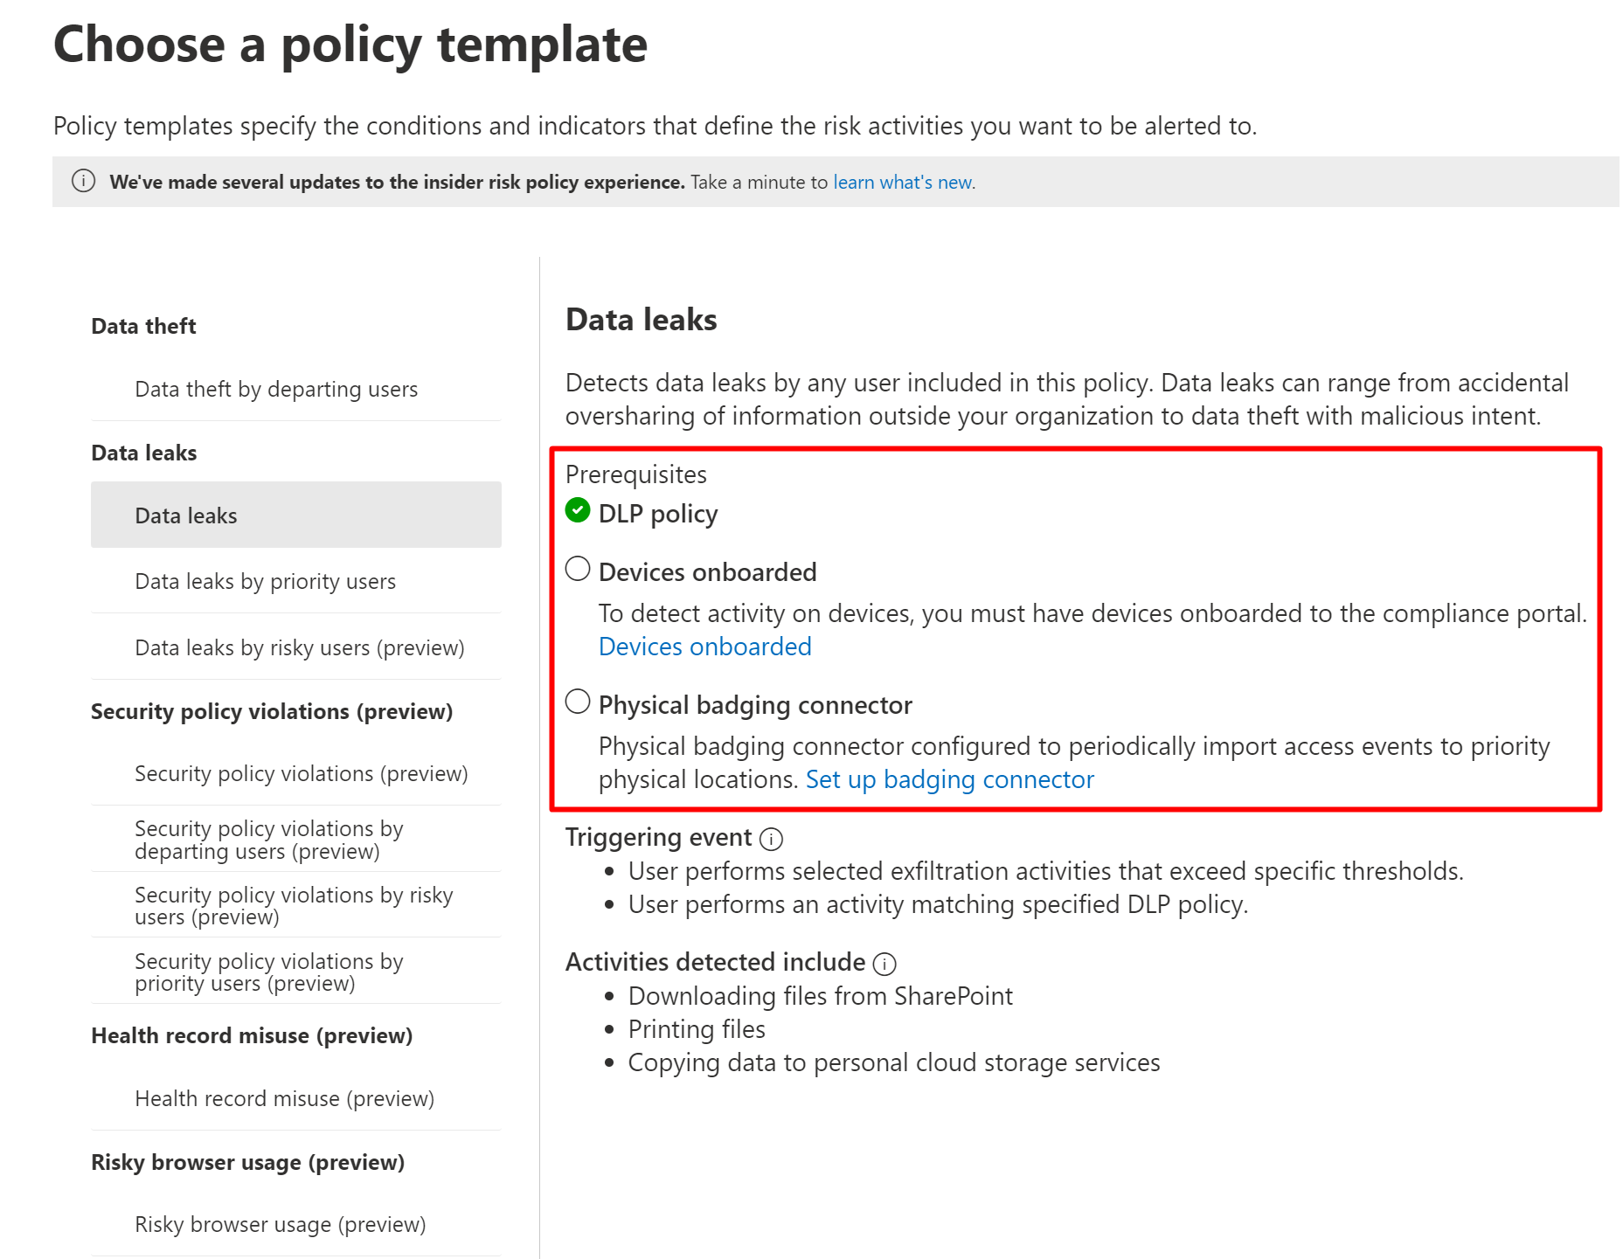1623x1259 pixels.
Task: Open the blue Devices onboarded link
Action: [704, 647]
